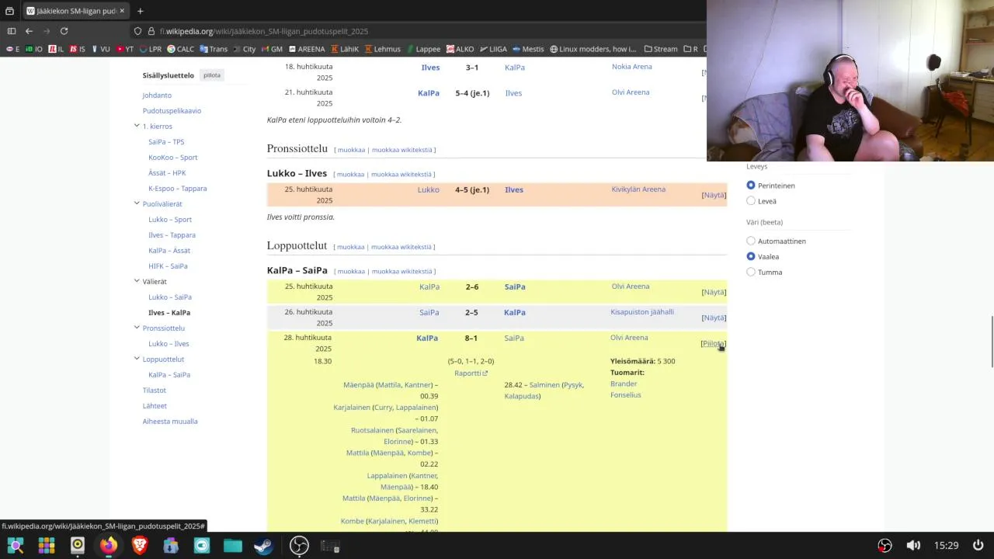Jump to Lähteet section
Viewport: 994px width, 559px height.
[x=155, y=406]
